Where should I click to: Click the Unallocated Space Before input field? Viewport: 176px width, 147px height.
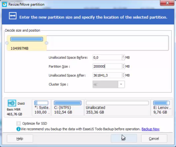point(107,57)
